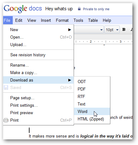Viewport: 138px width, 145px height.
Task: Expand the New submenu arrow
Action: [70, 30]
